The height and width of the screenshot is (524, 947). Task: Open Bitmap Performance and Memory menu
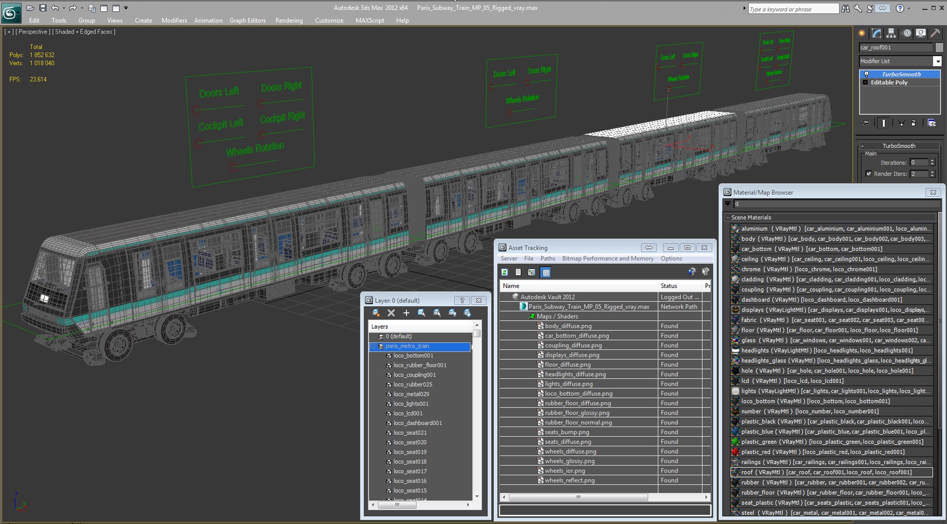608,258
